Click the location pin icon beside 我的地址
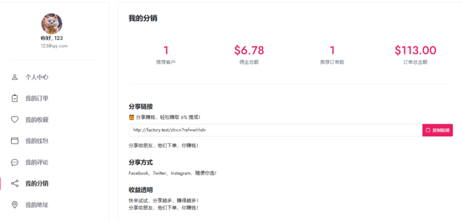This screenshot has height=220, width=462. [x=14, y=204]
